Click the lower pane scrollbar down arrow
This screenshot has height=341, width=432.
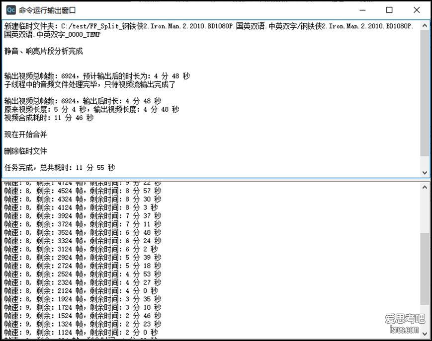pyautogui.click(x=425, y=334)
